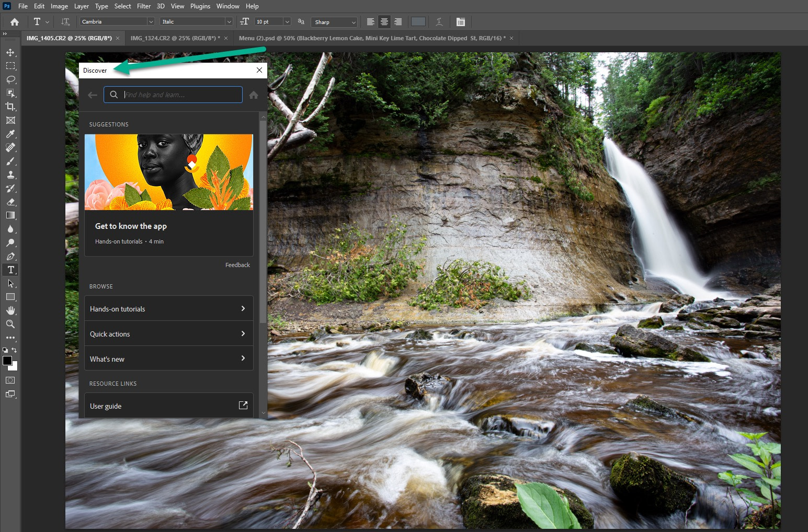Screen dimensions: 808x532
Task: Click the foreground color swatch
Action: pyautogui.click(x=8, y=361)
